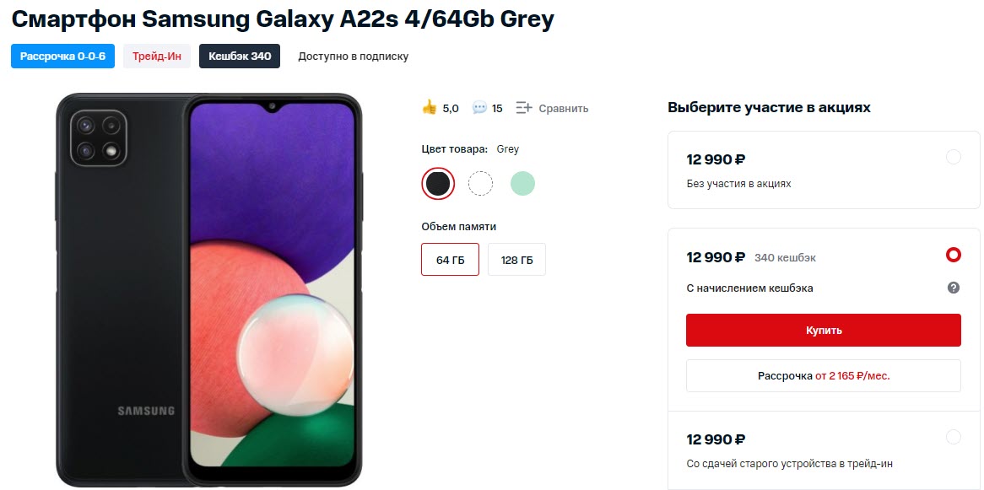Select the 64 ГБ memory option

449,259
